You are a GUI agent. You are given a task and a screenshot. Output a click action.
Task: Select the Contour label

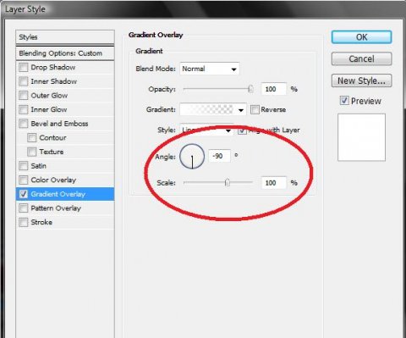52,138
